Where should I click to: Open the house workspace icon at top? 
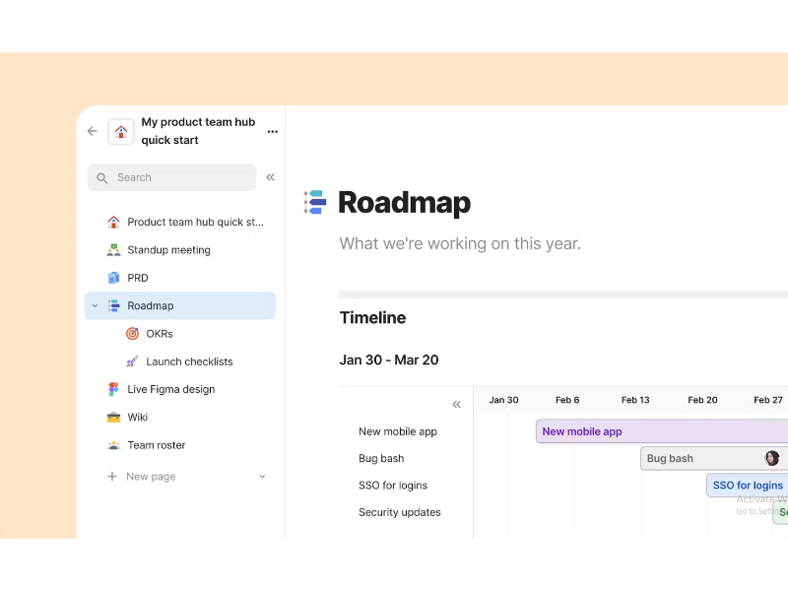pos(121,132)
